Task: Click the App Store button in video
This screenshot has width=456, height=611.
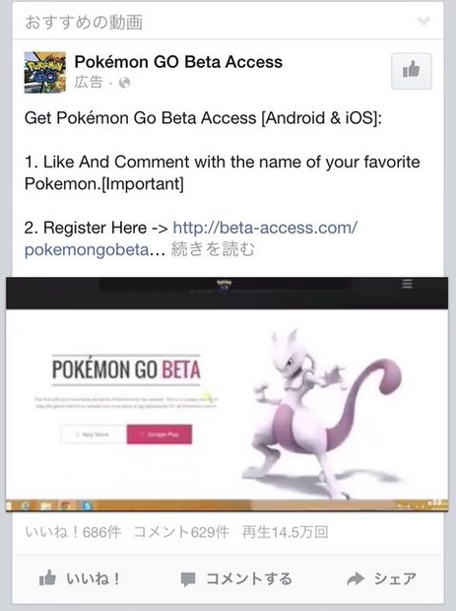Action: [x=94, y=434]
